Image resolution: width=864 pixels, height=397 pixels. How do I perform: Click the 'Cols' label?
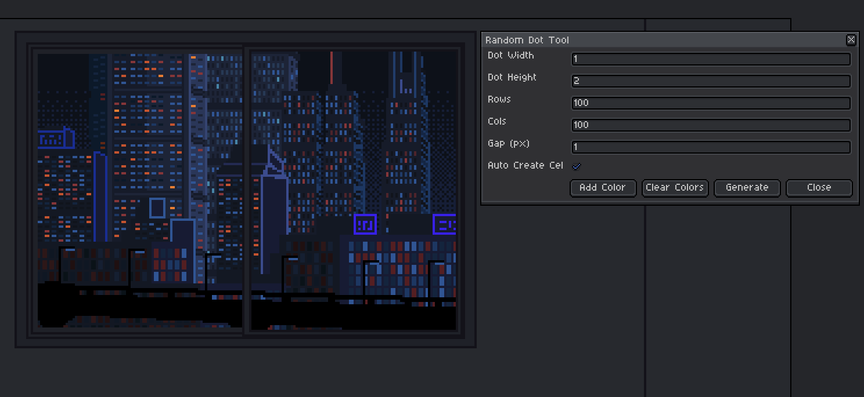497,122
